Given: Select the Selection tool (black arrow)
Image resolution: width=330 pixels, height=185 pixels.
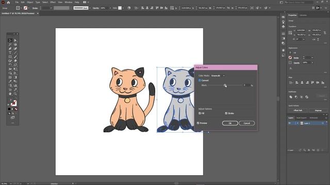Looking at the screenshot, I should 10,40.
